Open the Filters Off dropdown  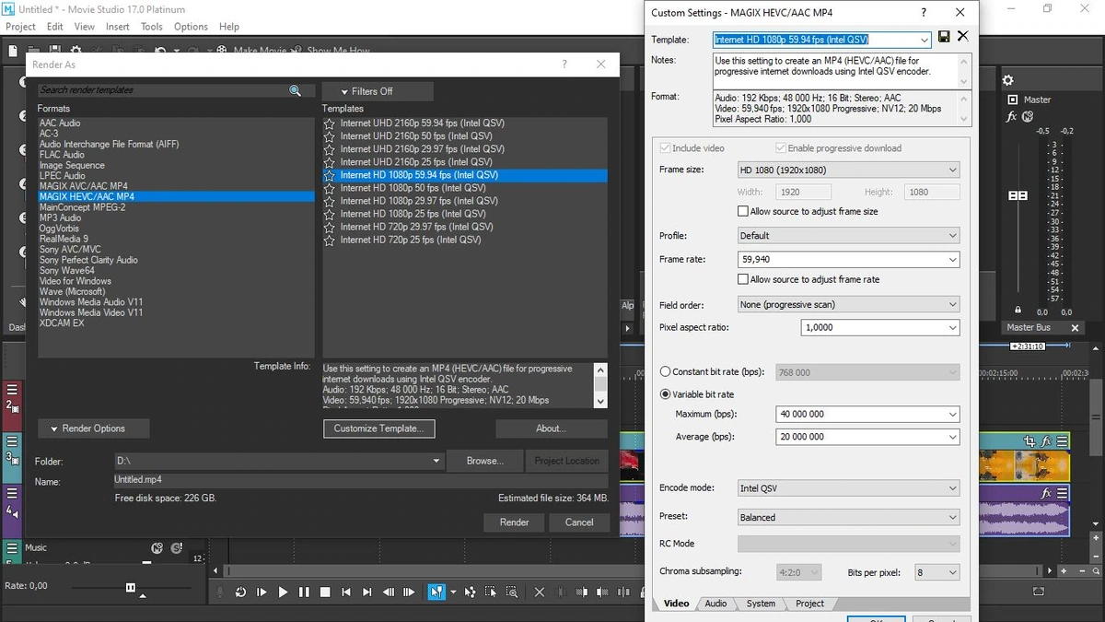coord(378,91)
